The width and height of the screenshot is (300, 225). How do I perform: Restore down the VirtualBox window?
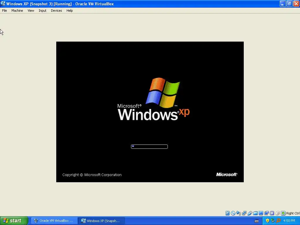[289, 4]
